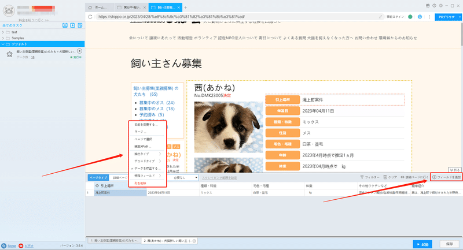Click the import task icon in sidebar header

(x=65, y=25)
